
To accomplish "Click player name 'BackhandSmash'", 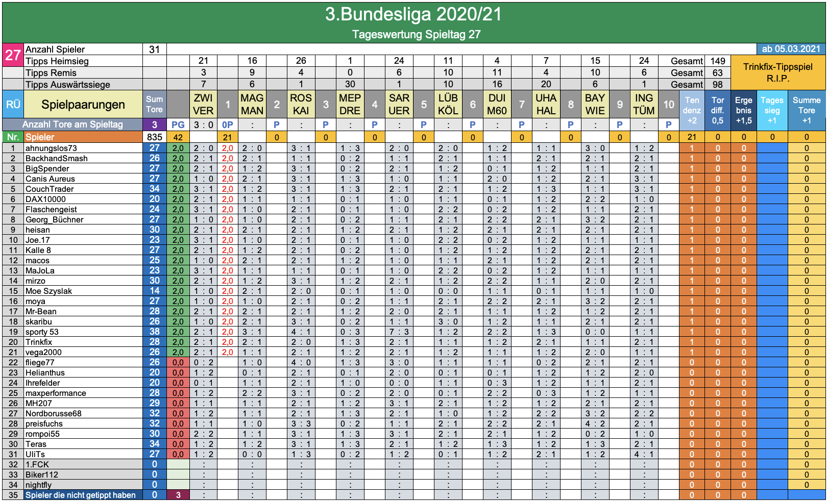I will [57, 158].
